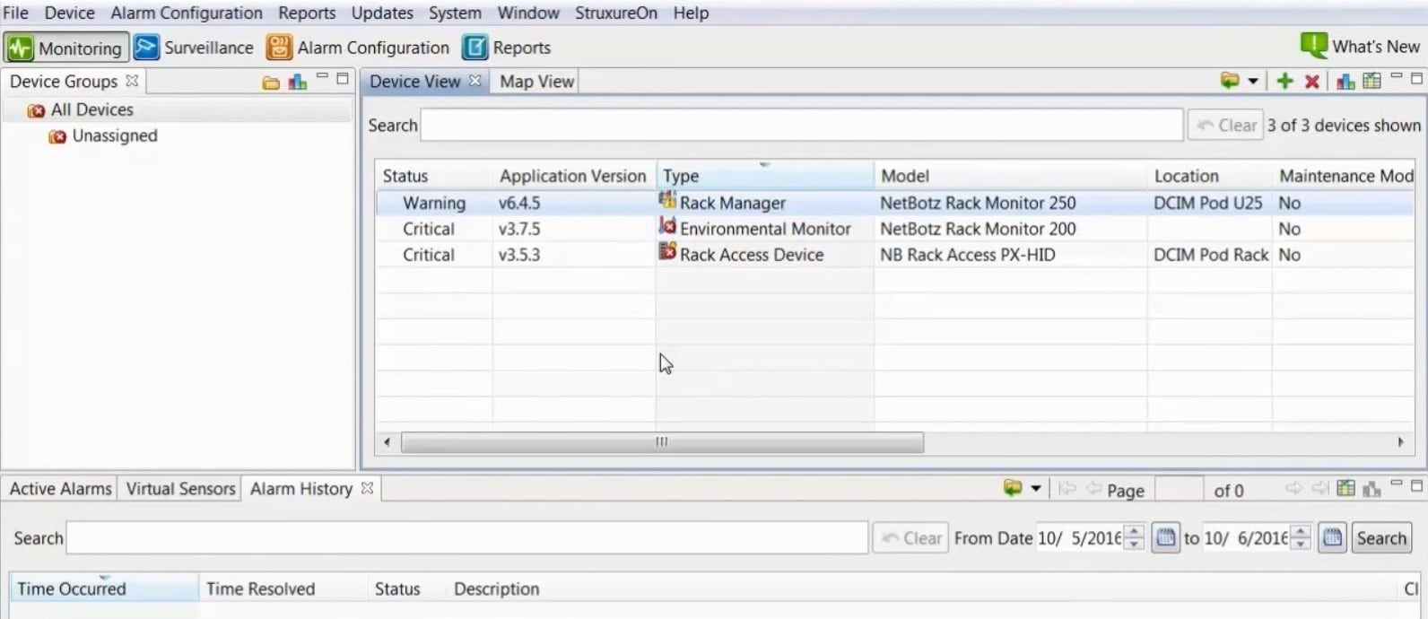This screenshot has width=1428, height=619.
Task: Click the Environmental Monitor type icon
Action: click(x=667, y=226)
